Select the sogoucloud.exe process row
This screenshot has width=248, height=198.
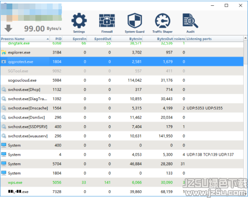click(x=22, y=81)
